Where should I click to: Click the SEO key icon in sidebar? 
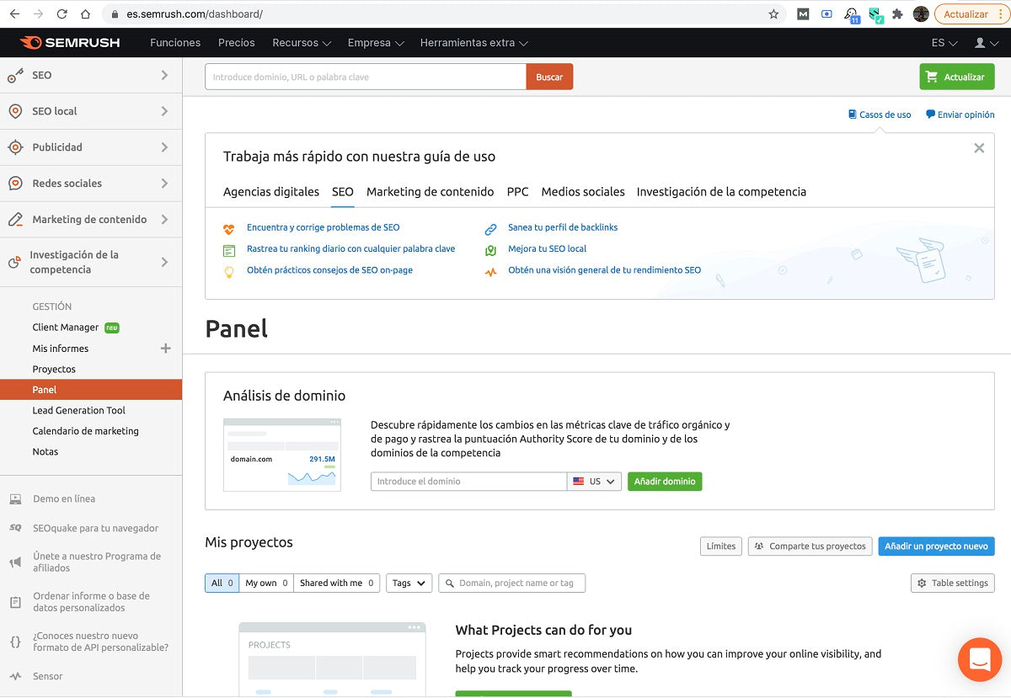point(15,76)
